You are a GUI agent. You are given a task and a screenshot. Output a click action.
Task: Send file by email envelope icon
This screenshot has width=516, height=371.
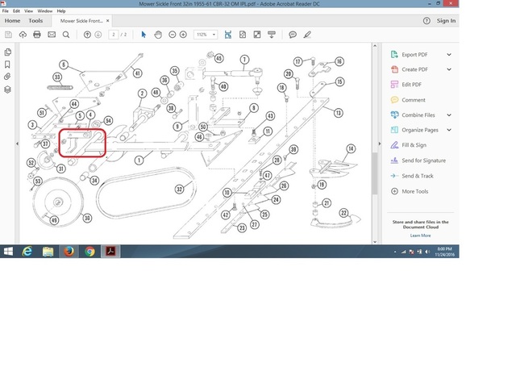coord(51,35)
